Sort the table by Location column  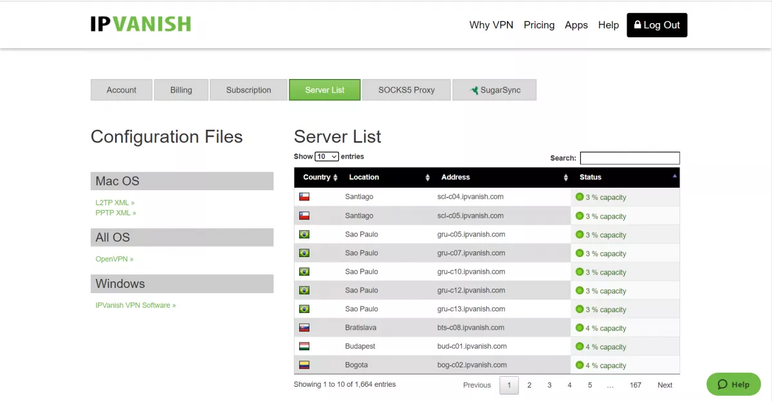point(386,177)
